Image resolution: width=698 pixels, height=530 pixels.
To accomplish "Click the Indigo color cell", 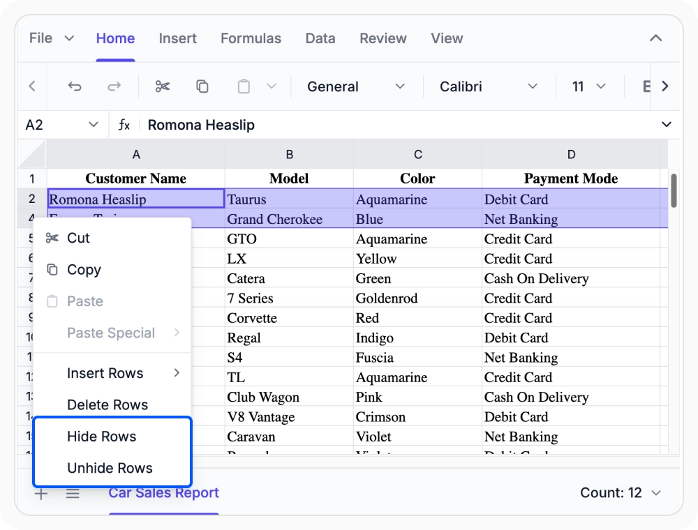I will (x=417, y=338).
